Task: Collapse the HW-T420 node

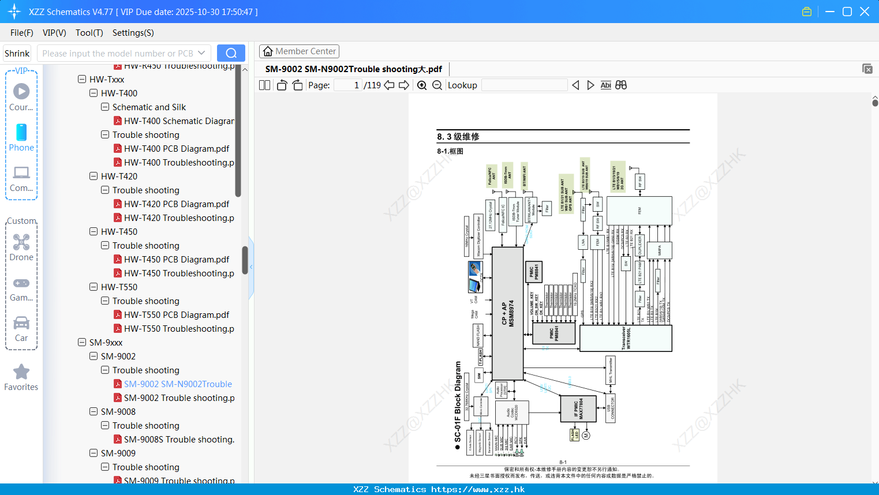Action: pos(93,176)
